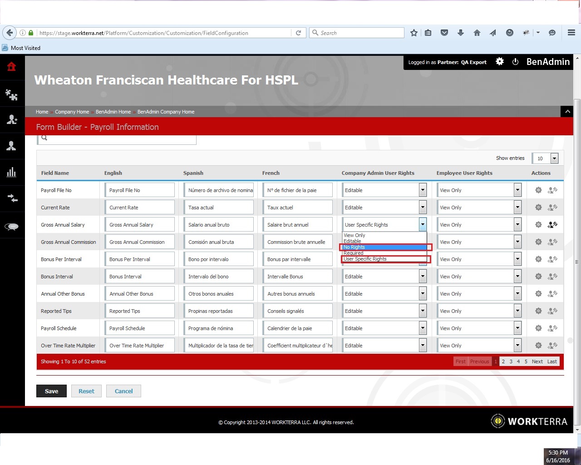This screenshot has height=465, width=581.
Task: Go to page 2 of entries
Action: click(x=503, y=361)
